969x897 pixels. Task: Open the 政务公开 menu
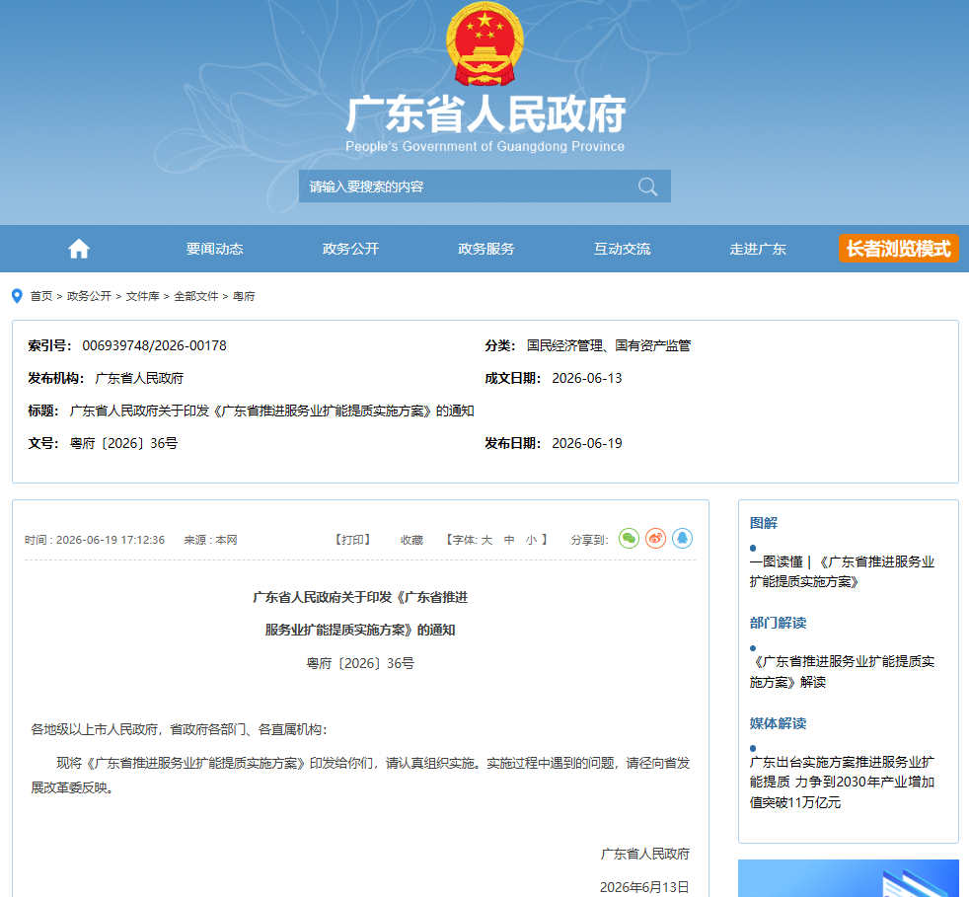350,249
